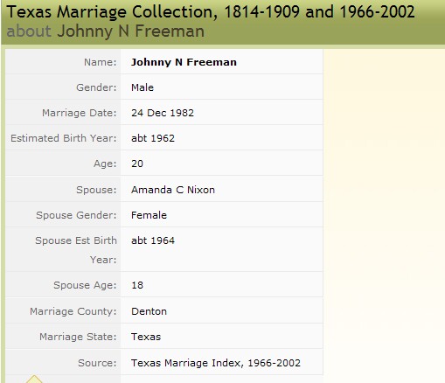Click the marriage date 24 Dec 1982
Image resolution: width=445 pixels, height=383 pixels.
163,113
